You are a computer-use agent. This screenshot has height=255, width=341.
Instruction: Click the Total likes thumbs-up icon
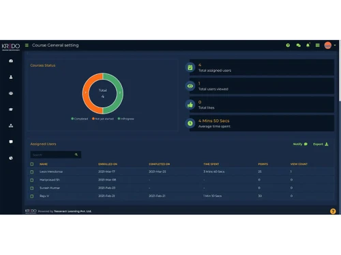coord(190,105)
